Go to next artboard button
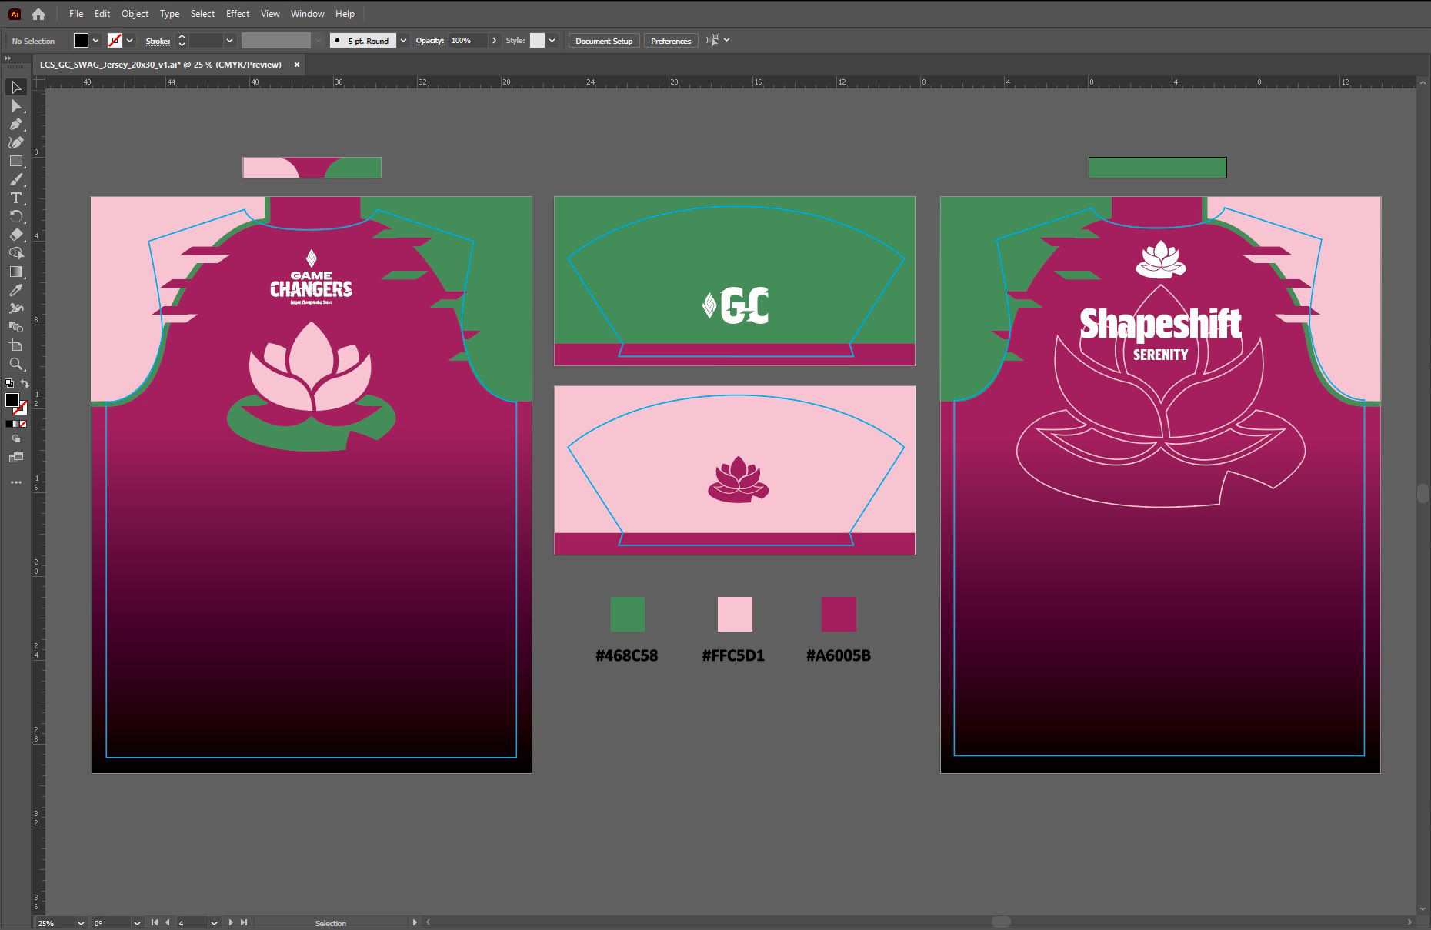Image resolution: width=1431 pixels, height=930 pixels. 231,922
